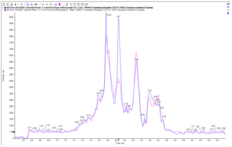Image resolution: width=232 pixels, height=147 pixels.
Task: Click the percent sign toolbar button
Action: 22,4
